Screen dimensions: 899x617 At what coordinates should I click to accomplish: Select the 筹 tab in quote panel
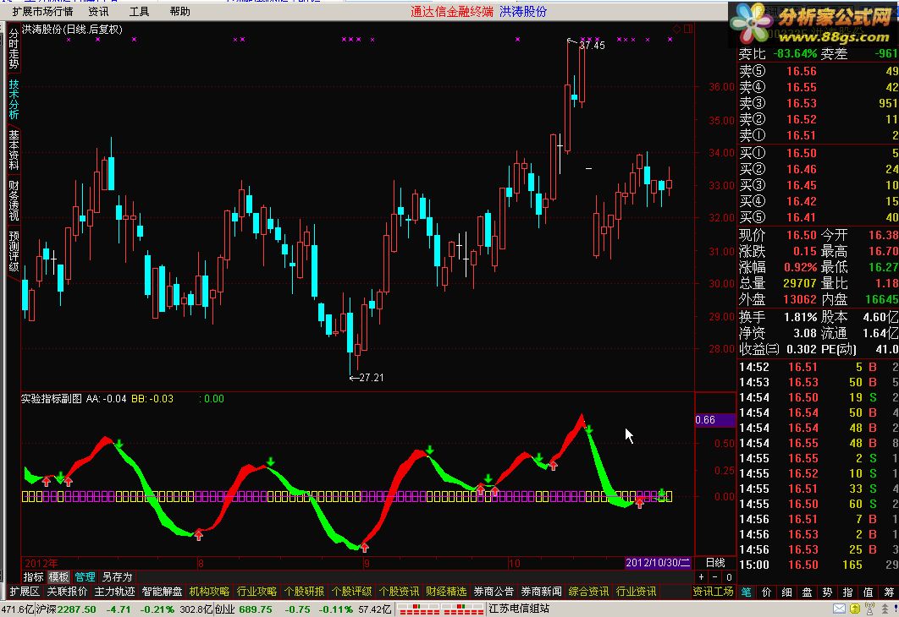click(x=889, y=592)
